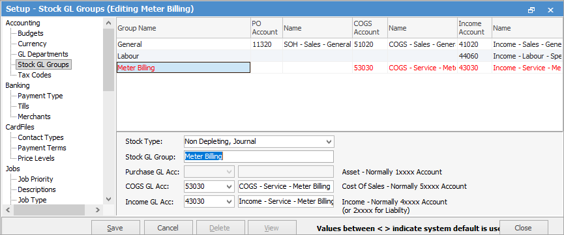
Task: Click the Close button at bottom right
Action: 523,228
